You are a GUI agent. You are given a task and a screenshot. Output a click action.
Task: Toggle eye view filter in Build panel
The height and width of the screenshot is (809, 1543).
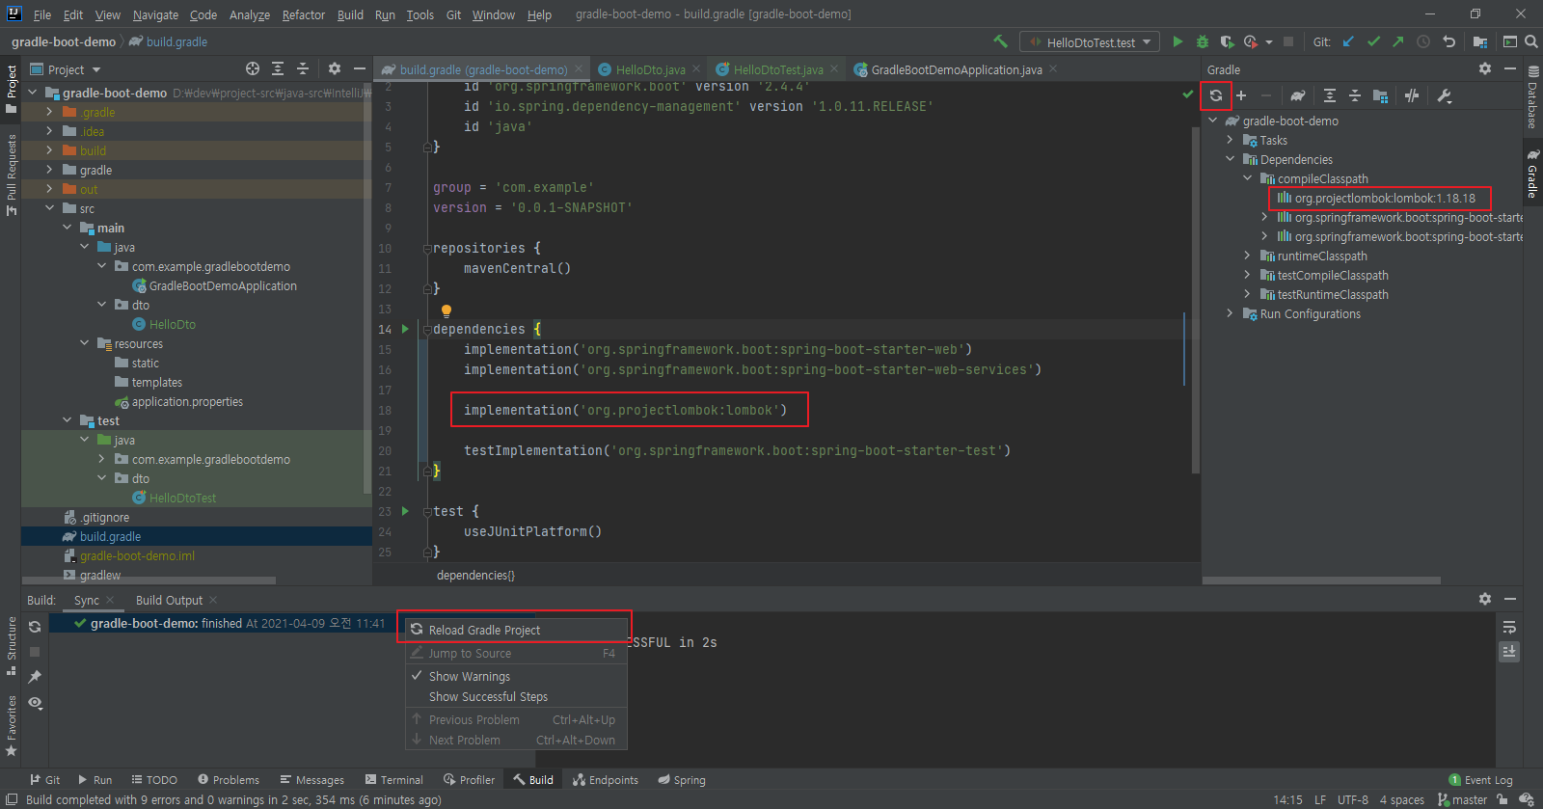click(35, 703)
